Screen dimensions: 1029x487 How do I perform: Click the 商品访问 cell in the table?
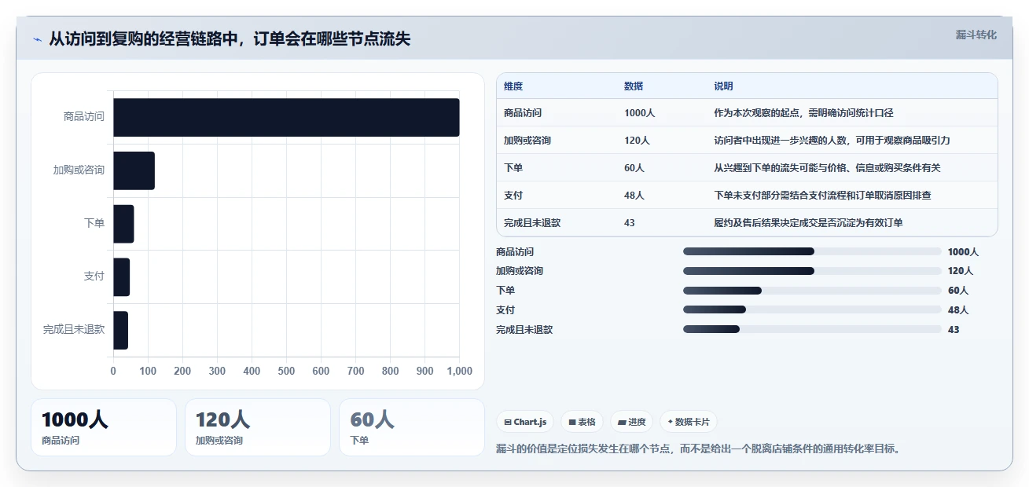coord(523,113)
